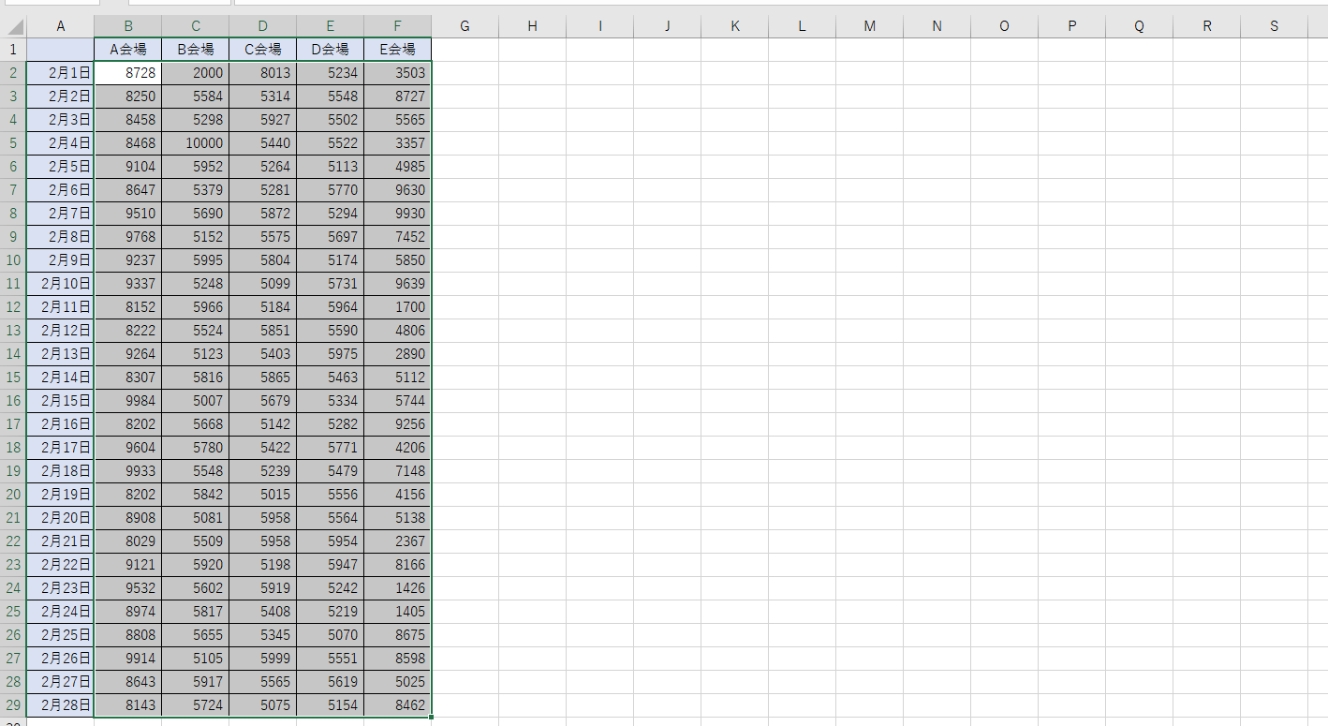The image size is (1328, 726).
Task: Click cell with value 9930
Action: coord(398,214)
